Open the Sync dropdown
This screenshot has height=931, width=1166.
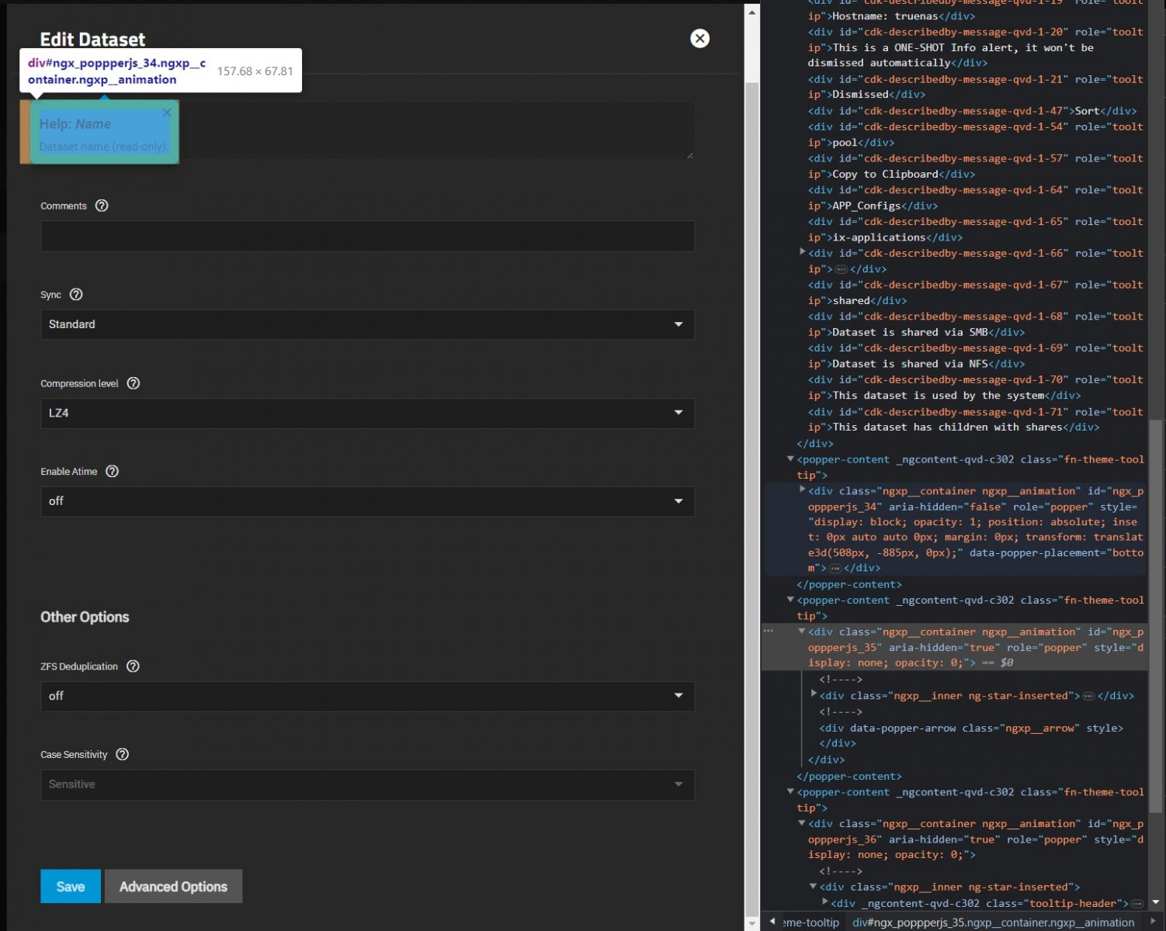(x=367, y=324)
